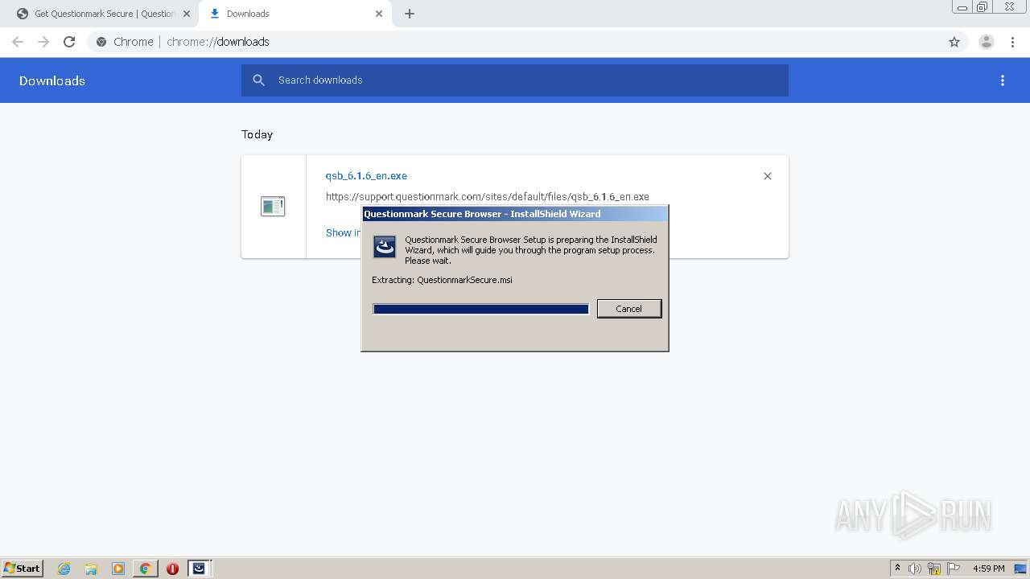Click the Today date heading
This screenshot has width=1030, height=579.
[x=257, y=134]
